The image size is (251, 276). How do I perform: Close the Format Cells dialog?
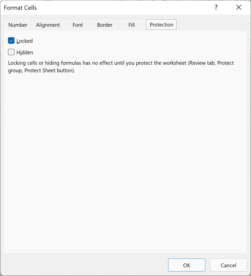(239, 7)
